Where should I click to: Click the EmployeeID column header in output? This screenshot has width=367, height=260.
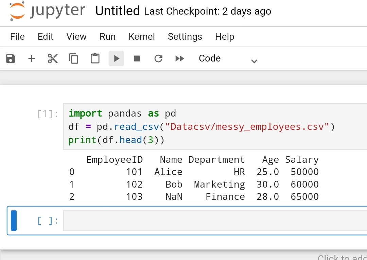(x=115, y=160)
